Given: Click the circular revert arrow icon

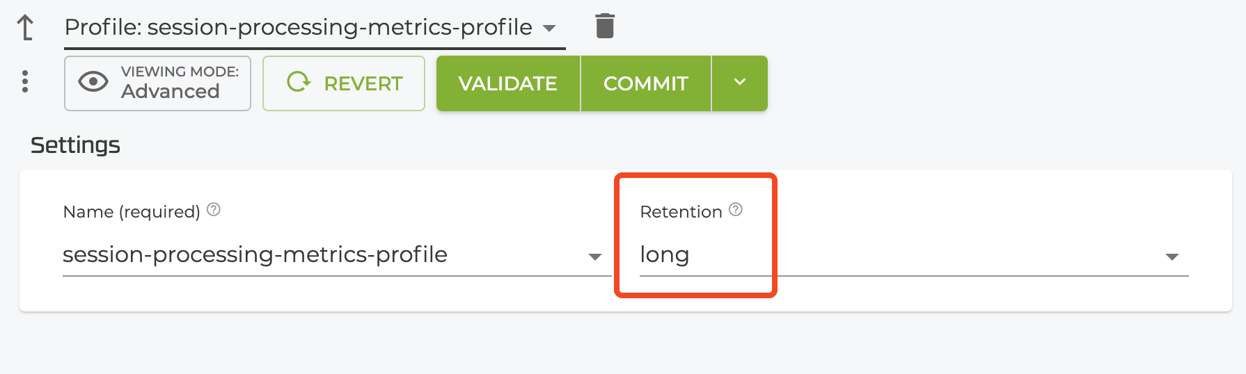Looking at the screenshot, I should pyautogui.click(x=298, y=82).
